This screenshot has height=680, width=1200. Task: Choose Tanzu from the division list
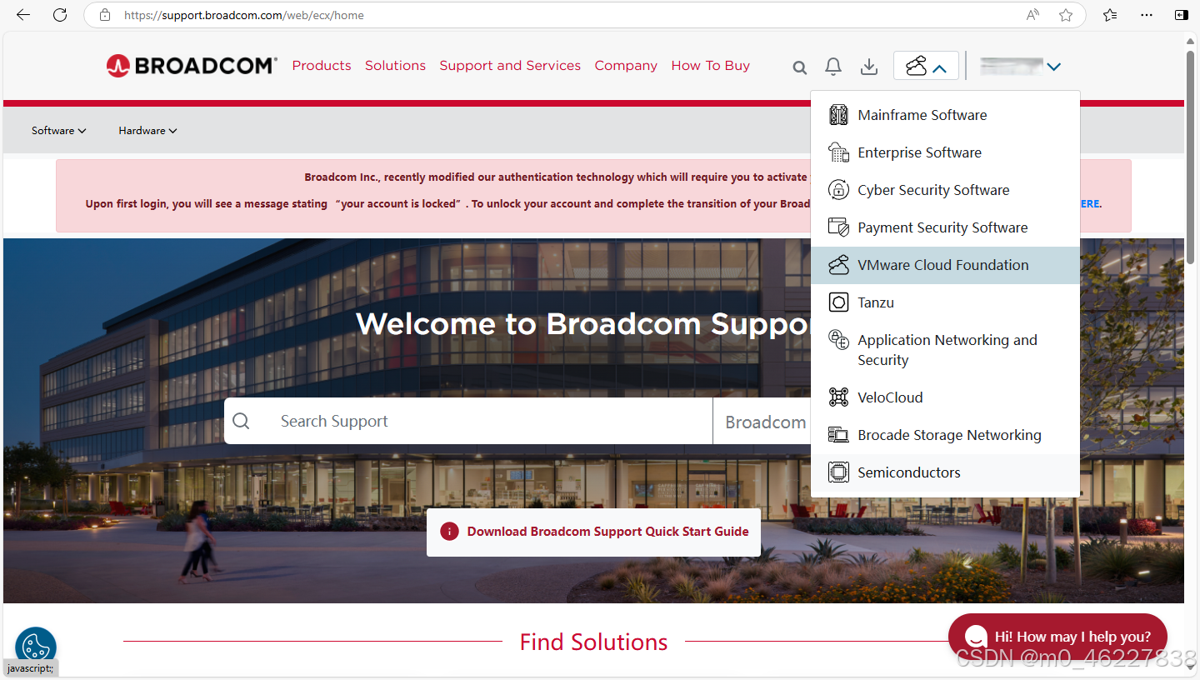(x=945, y=302)
